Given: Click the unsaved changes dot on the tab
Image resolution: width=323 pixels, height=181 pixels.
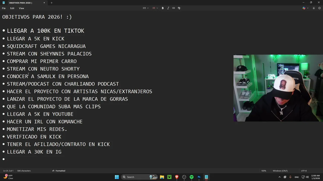Looking at the screenshot, I should pos(44,3).
